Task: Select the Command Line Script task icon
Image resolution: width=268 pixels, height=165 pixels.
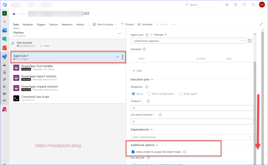Action: tap(16, 98)
